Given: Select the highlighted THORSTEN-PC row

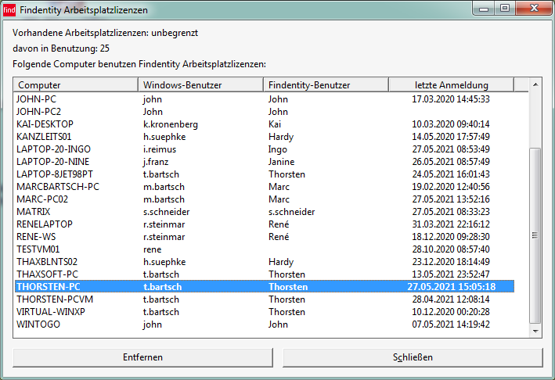Looking at the screenshot, I should pos(265,287).
